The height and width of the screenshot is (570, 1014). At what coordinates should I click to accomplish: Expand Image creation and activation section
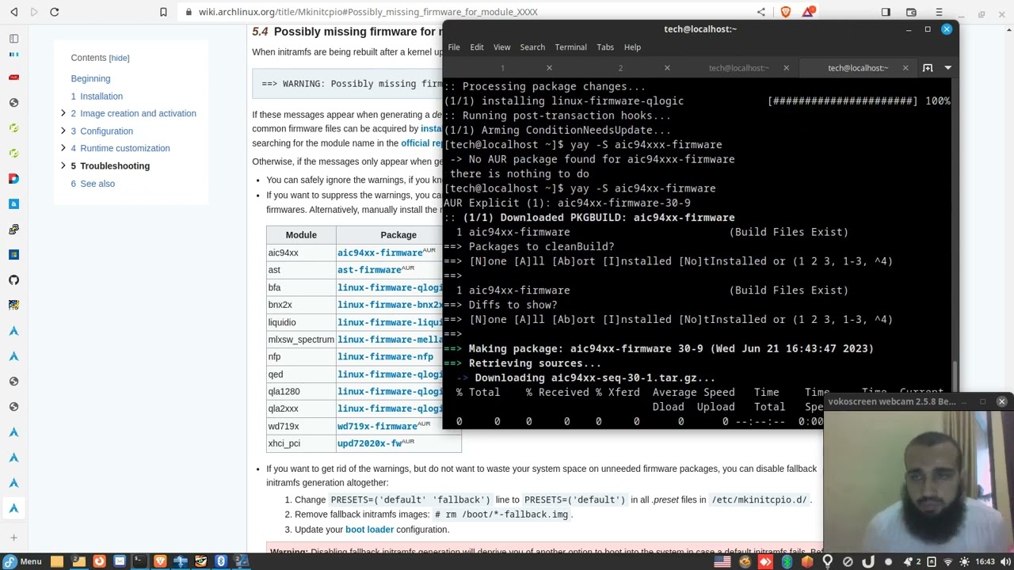(63, 113)
